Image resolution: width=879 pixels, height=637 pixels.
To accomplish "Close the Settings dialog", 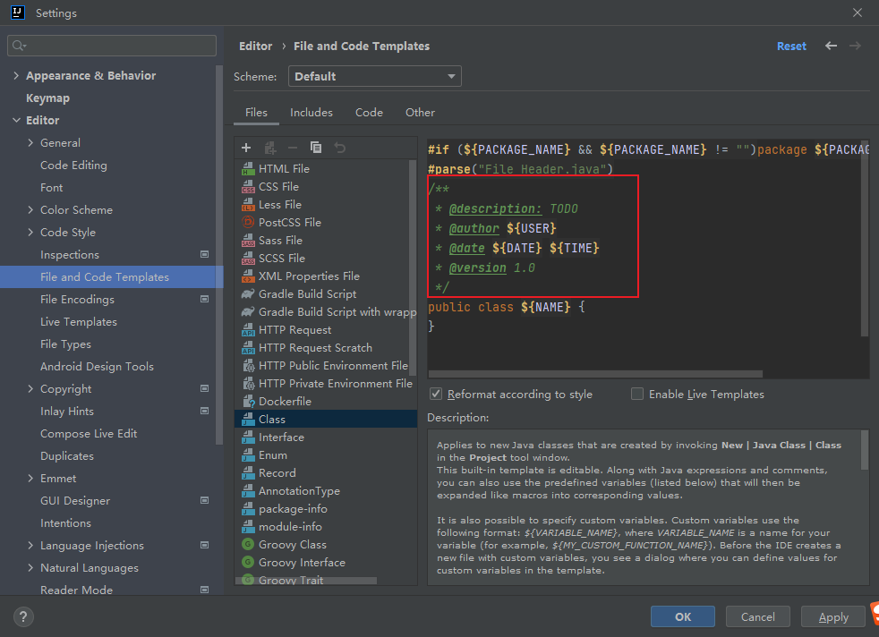I will [858, 13].
